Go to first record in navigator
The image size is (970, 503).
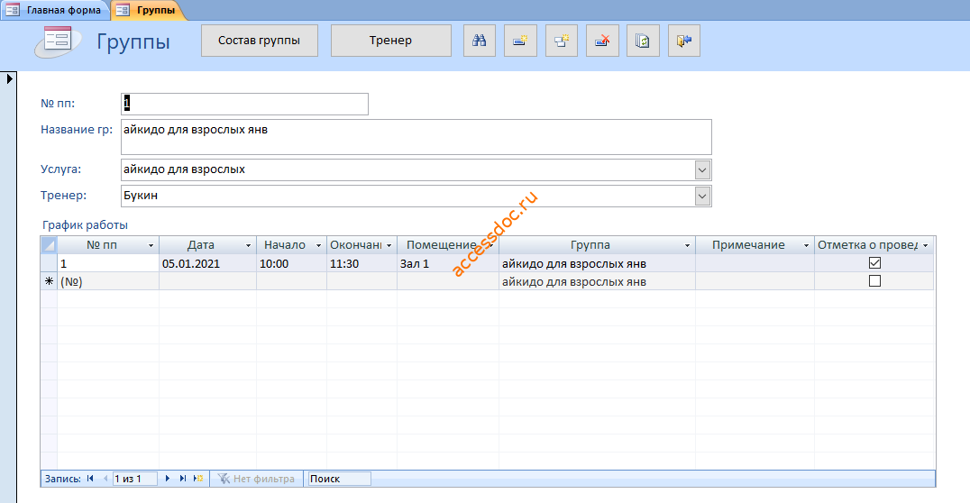(90, 479)
